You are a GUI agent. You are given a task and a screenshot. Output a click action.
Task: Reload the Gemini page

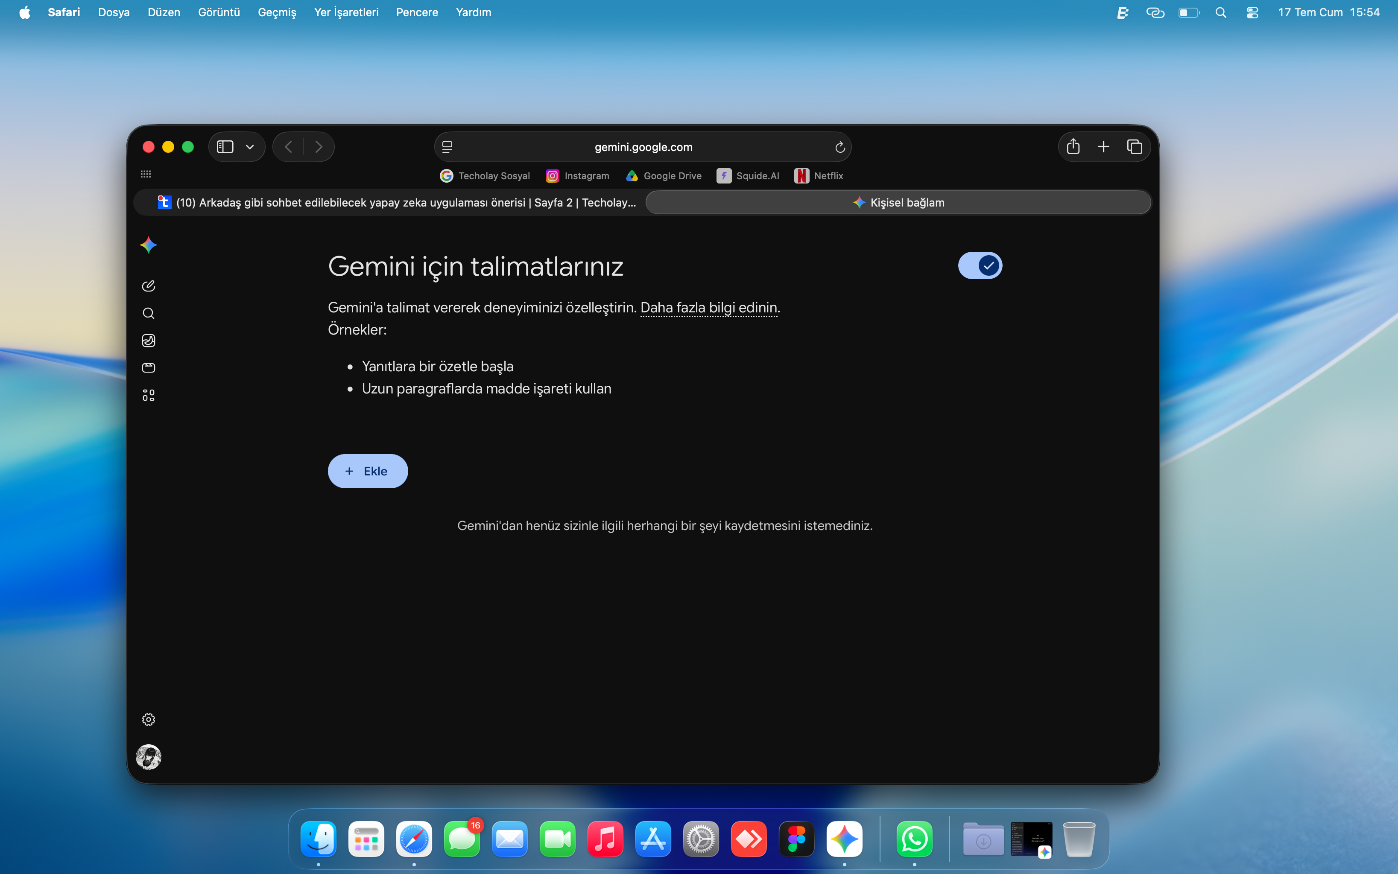coord(840,147)
